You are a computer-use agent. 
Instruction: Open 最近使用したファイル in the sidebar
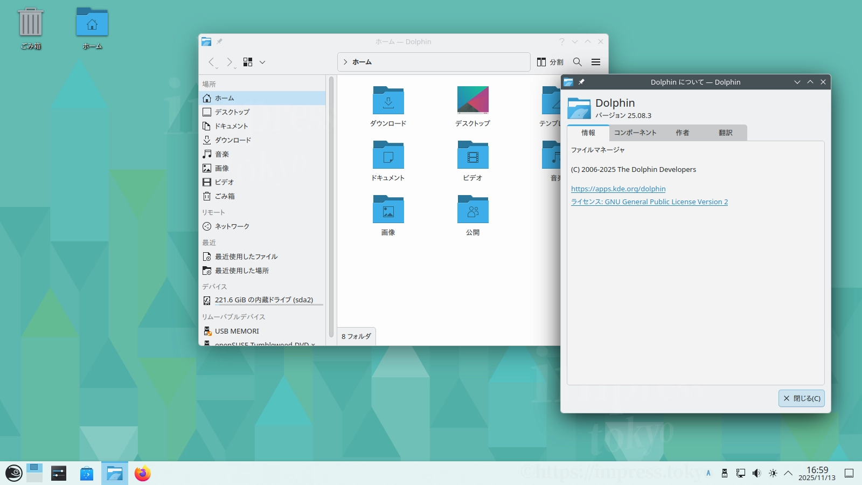[262, 257]
